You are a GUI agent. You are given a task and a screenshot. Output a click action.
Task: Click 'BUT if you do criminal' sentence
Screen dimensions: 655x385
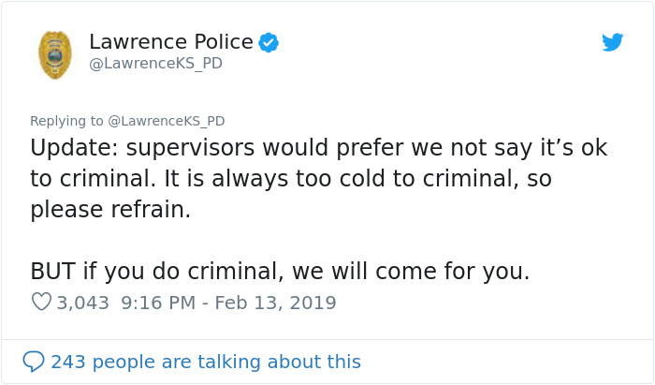(159, 272)
